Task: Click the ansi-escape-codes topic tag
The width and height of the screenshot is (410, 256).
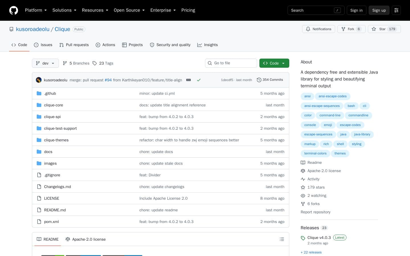Action: tap(333, 96)
